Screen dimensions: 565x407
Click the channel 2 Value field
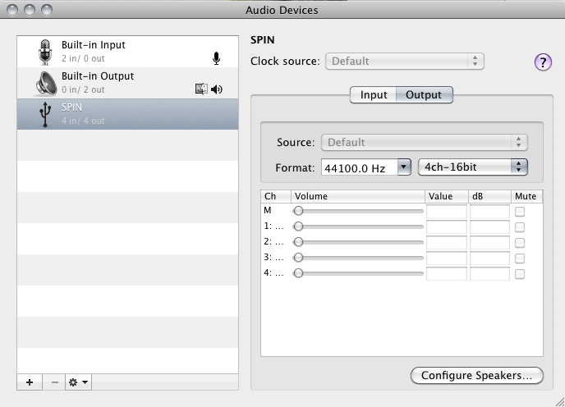click(446, 242)
